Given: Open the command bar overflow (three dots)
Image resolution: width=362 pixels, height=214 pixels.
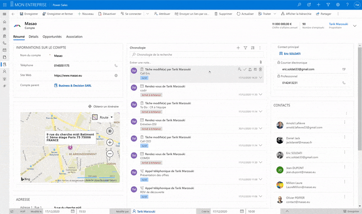Looking at the screenshot, I should pyautogui.click(x=338, y=14).
